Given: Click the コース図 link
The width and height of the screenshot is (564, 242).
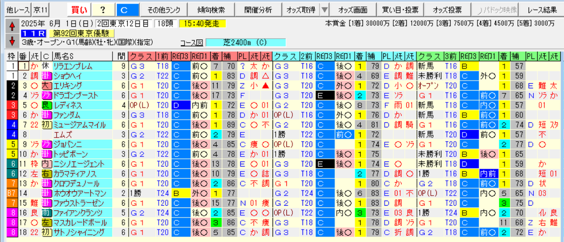Looking at the screenshot, I should [192, 42].
